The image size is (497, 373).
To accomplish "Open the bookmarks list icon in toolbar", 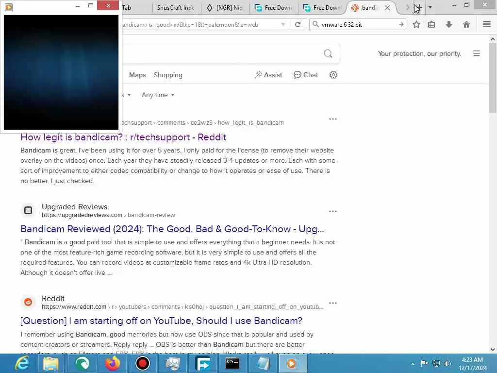I will click(431, 24).
